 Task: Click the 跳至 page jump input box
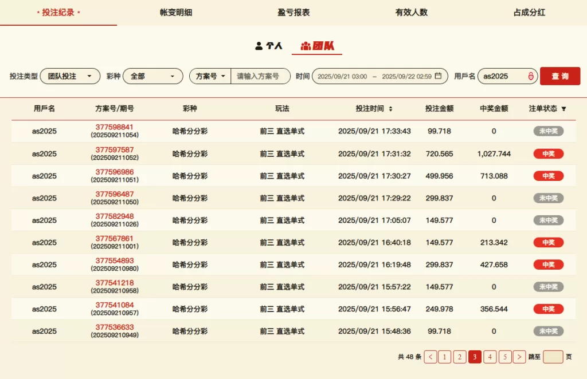[553, 357]
